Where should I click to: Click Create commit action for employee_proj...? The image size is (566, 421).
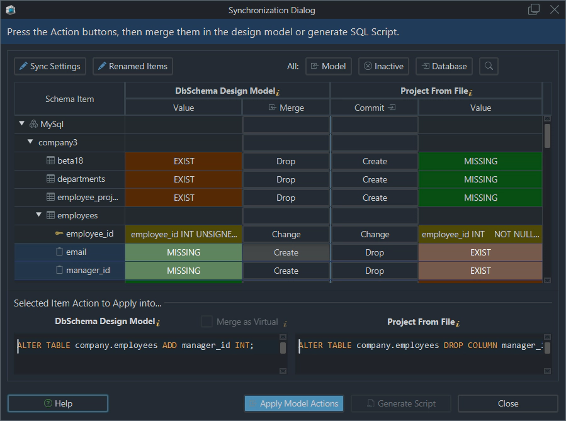click(x=375, y=198)
